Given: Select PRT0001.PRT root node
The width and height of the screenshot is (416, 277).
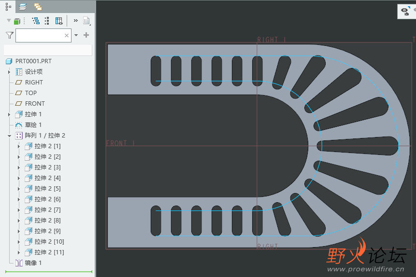Looking at the screenshot, I should (x=33, y=61).
